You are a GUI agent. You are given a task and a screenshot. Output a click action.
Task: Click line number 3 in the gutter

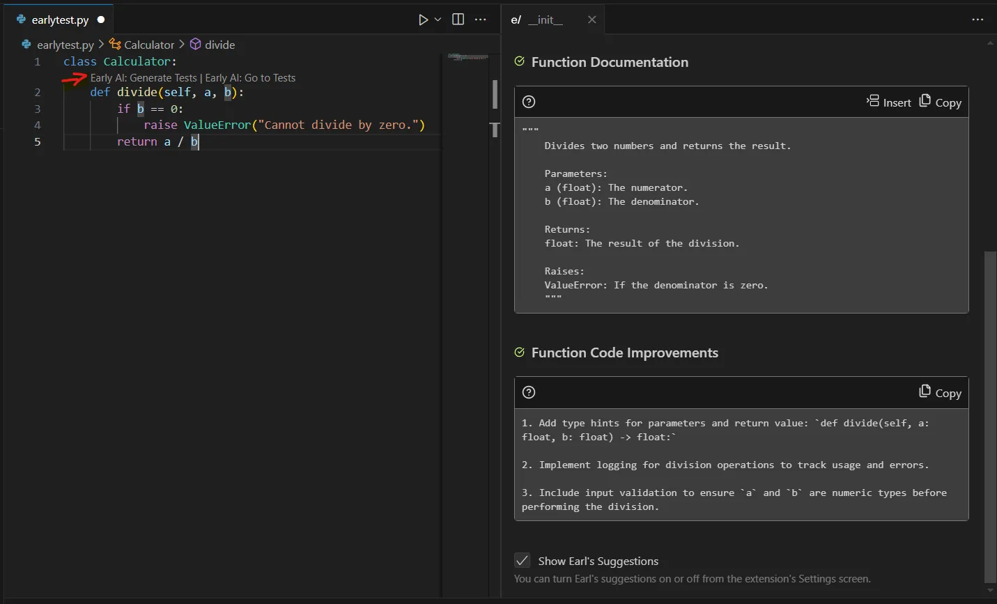click(x=38, y=109)
